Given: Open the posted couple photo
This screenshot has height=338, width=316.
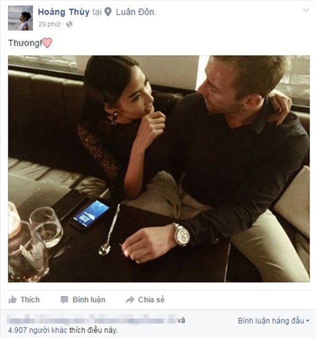Looking at the screenshot, I should click(x=159, y=169).
